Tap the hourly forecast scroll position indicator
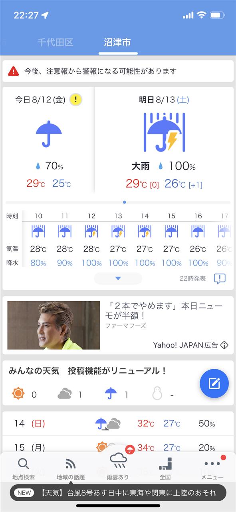The image size is (236, 512). 125,202
